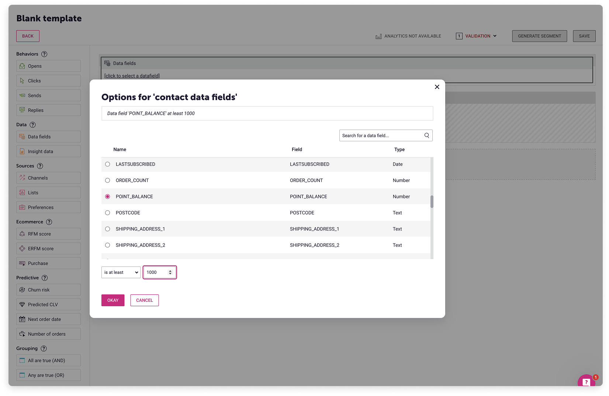This screenshot has width=609, height=396.
Task: Select the Churn risk icon in sidebar
Action: 22,290
